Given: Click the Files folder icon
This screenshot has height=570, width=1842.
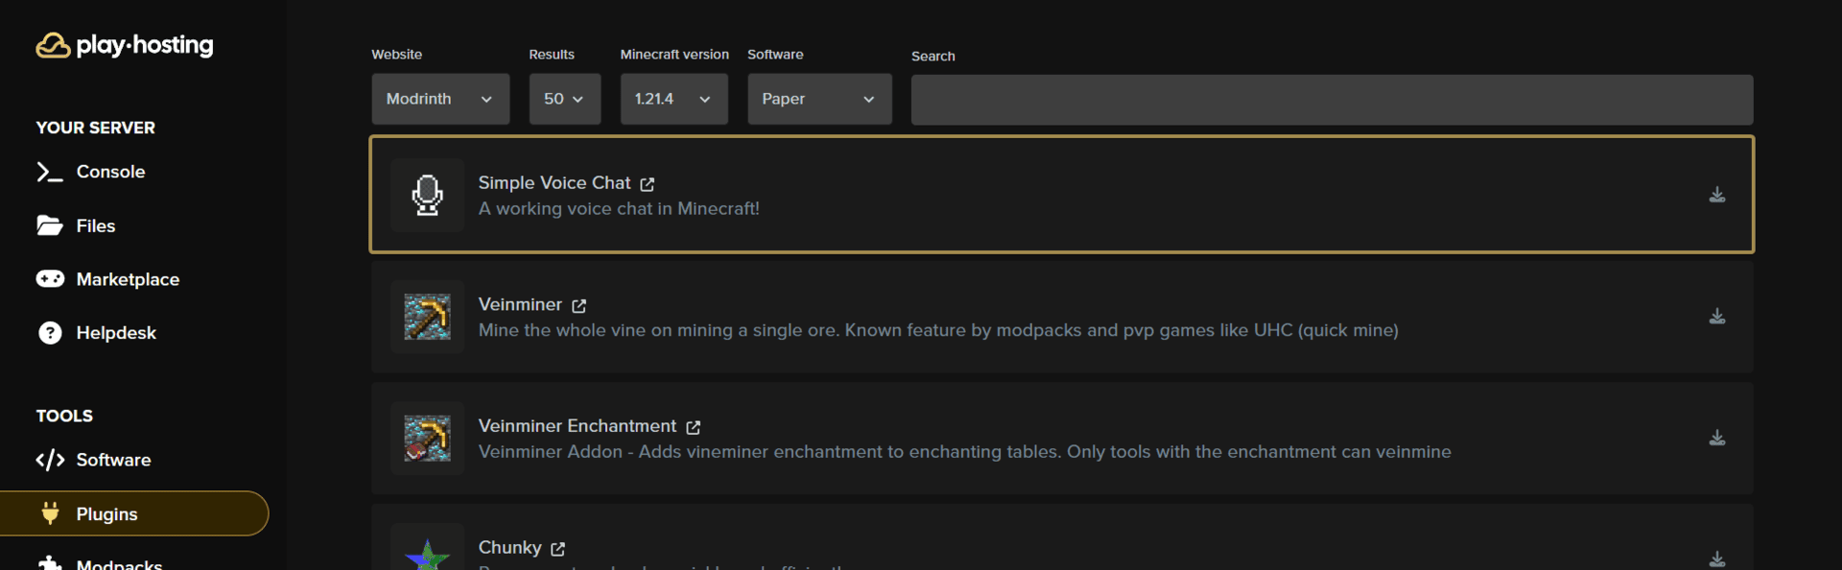Looking at the screenshot, I should [x=50, y=226].
